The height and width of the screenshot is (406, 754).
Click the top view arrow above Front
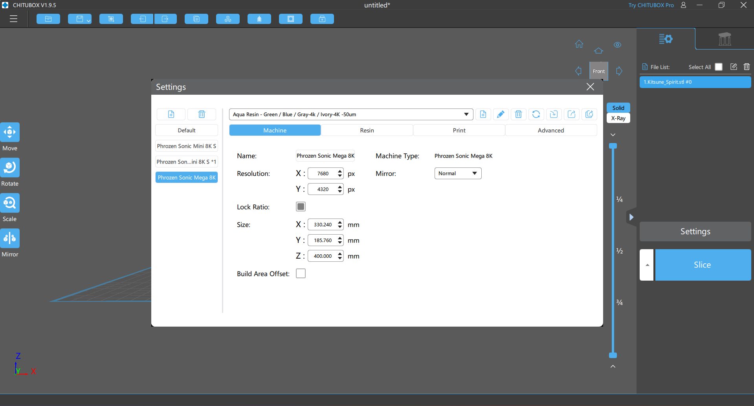click(598, 51)
